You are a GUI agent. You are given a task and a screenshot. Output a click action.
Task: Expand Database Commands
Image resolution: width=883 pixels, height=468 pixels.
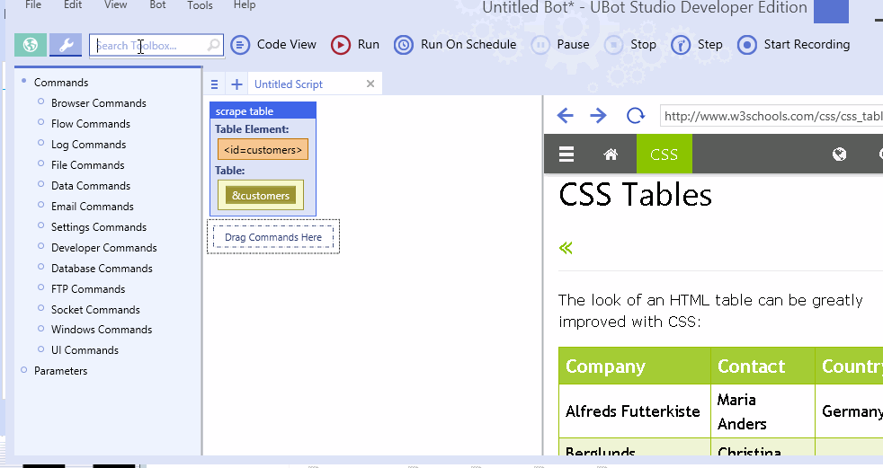40,267
